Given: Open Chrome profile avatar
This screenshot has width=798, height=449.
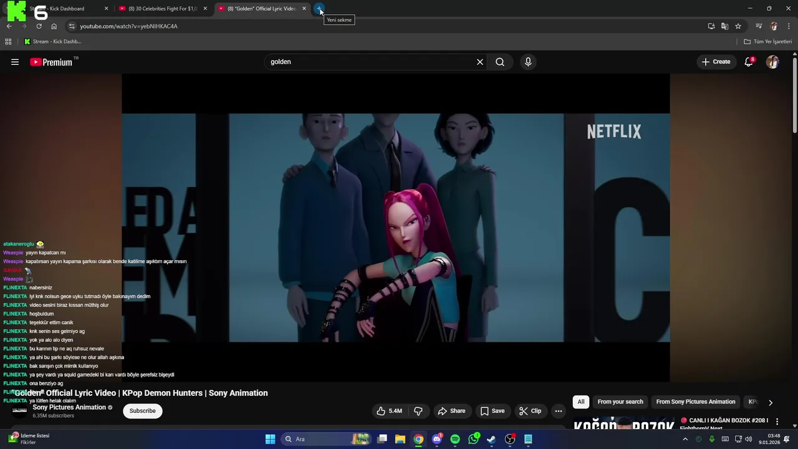Looking at the screenshot, I should point(774,26).
